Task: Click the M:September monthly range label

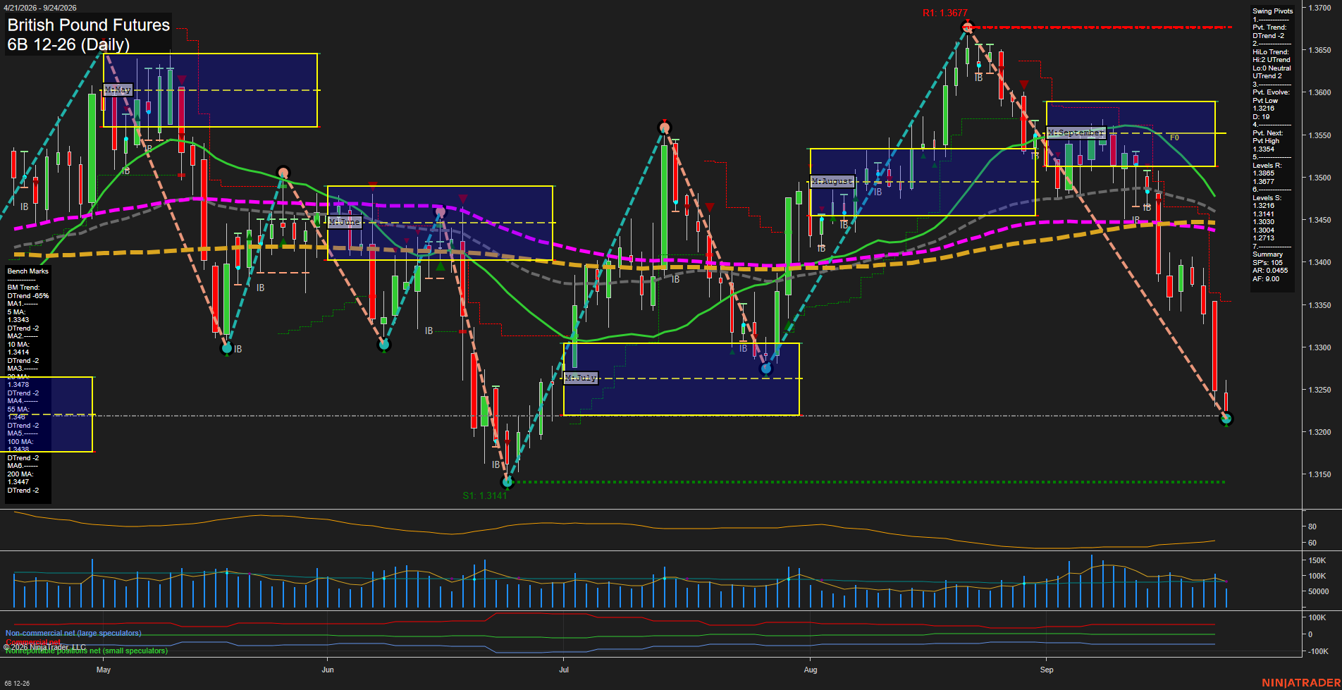Action: 1076,133
